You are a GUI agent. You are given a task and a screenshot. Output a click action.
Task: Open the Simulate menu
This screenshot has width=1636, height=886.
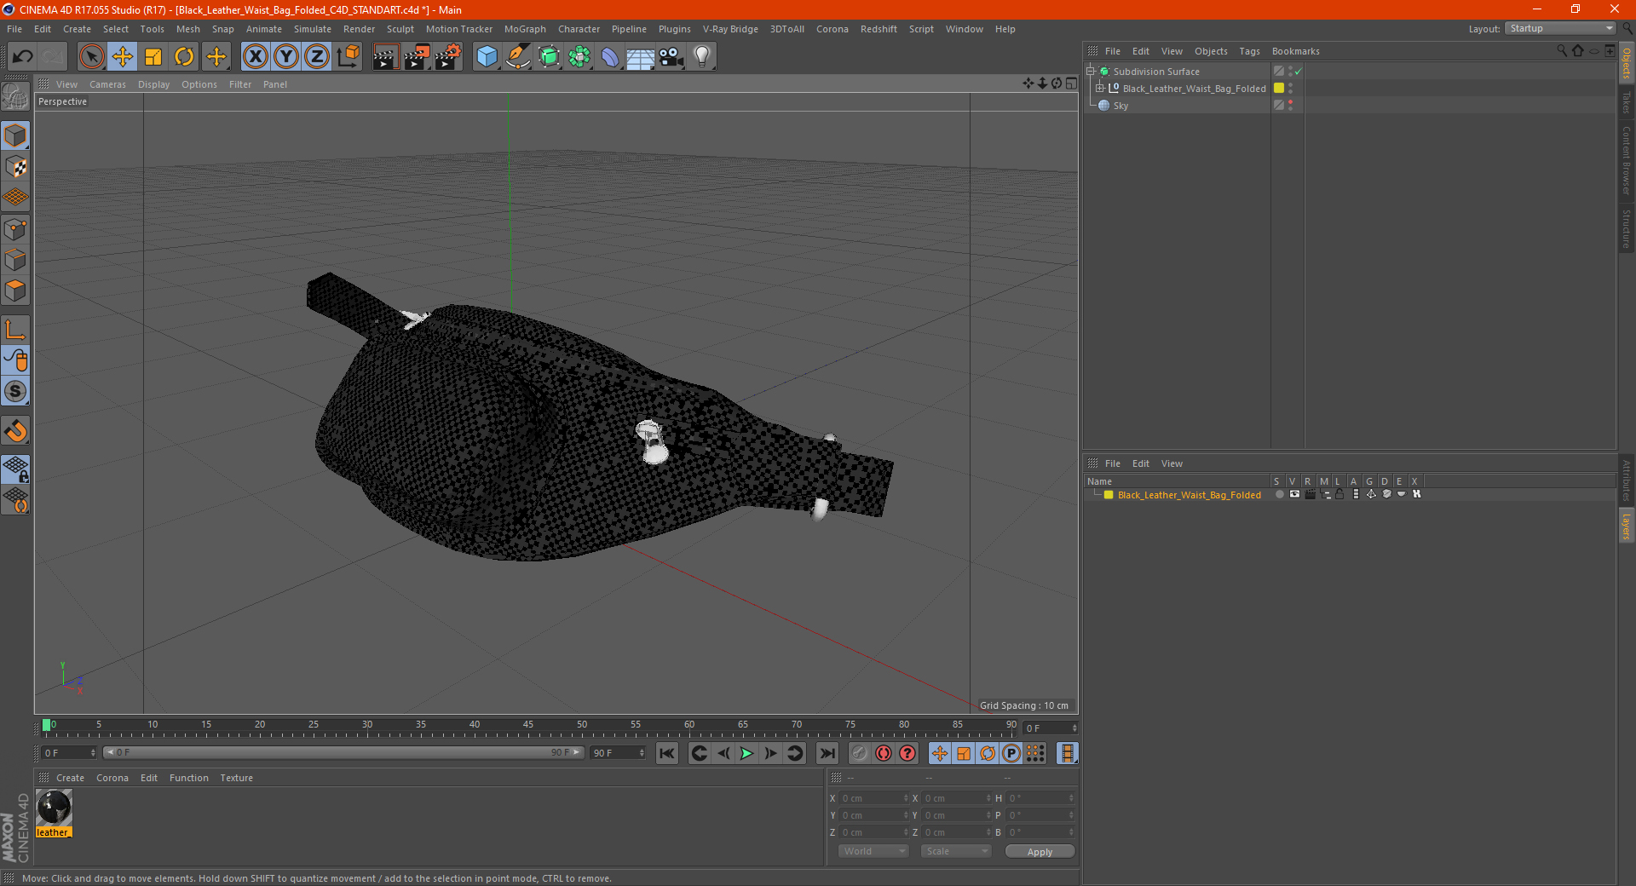pyautogui.click(x=313, y=29)
